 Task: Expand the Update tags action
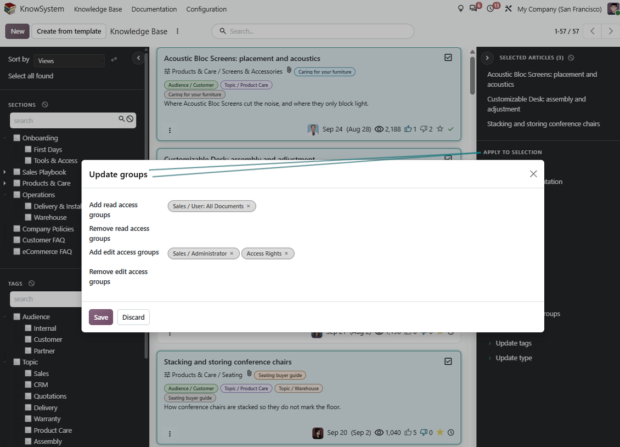pyautogui.click(x=513, y=343)
